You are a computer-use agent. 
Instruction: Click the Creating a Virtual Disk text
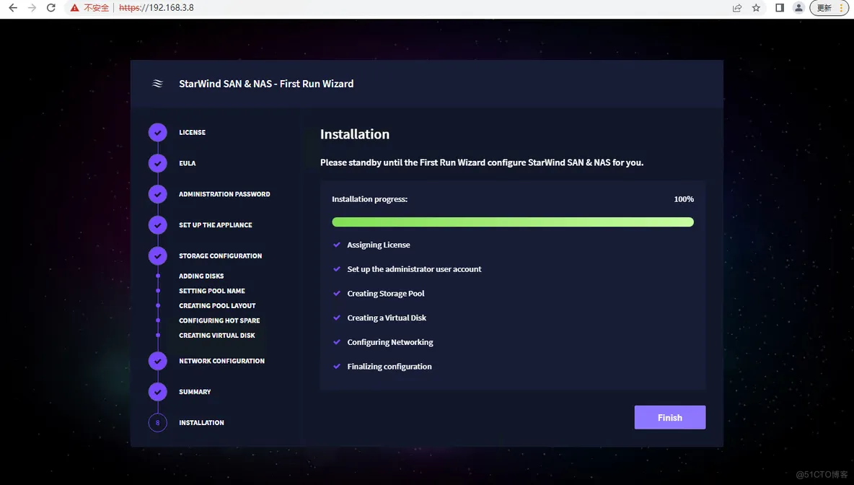pyautogui.click(x=387, y=318)
